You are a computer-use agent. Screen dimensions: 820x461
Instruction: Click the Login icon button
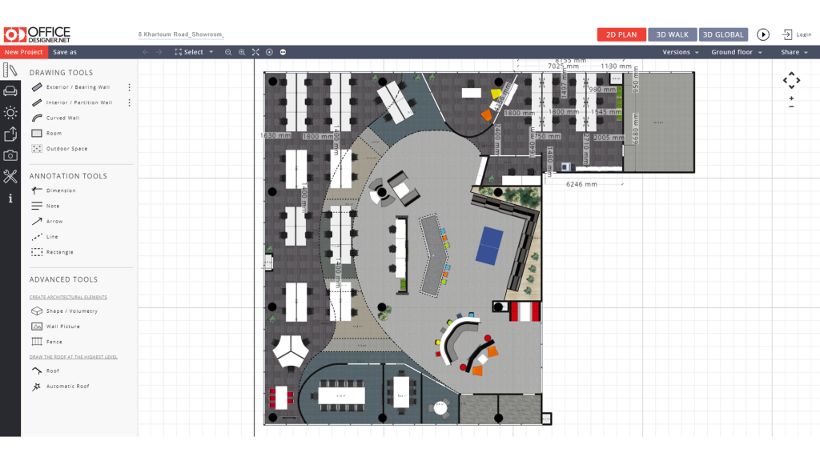coord(797,34)
